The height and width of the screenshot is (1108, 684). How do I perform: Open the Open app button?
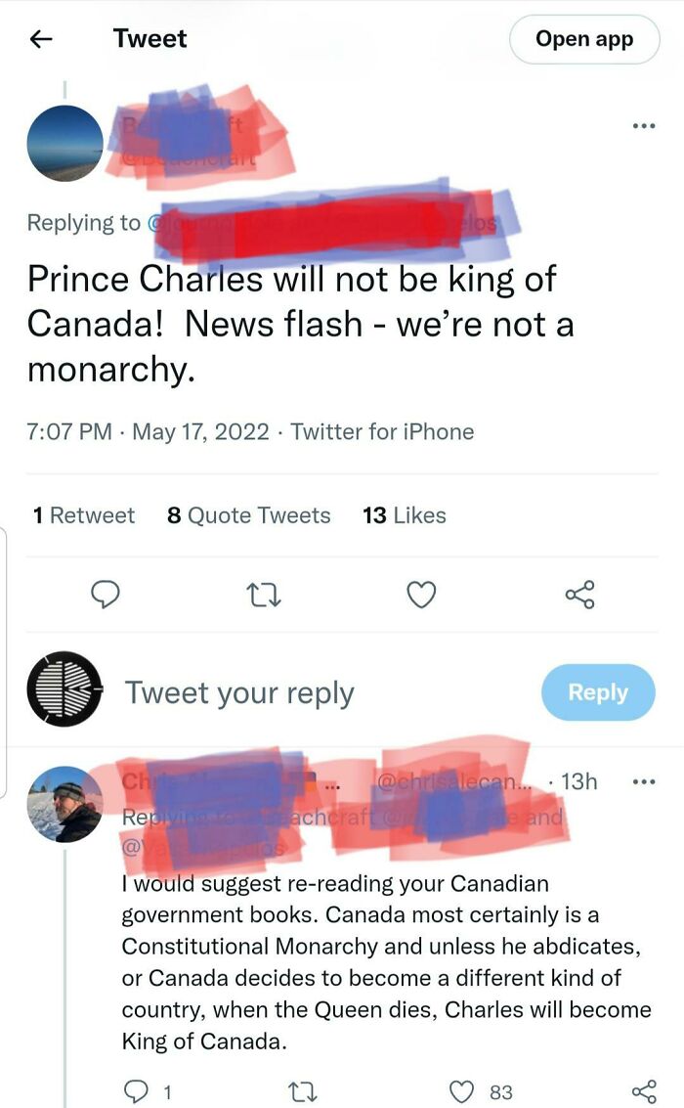[583, 38]
